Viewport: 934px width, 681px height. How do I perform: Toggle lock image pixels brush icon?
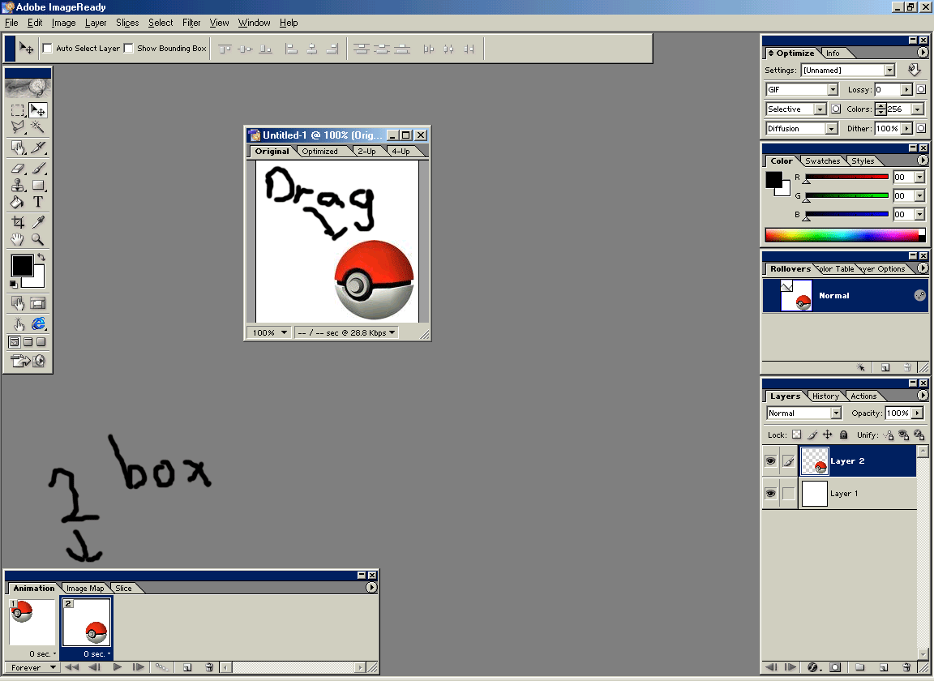click(x=812, y=435)
